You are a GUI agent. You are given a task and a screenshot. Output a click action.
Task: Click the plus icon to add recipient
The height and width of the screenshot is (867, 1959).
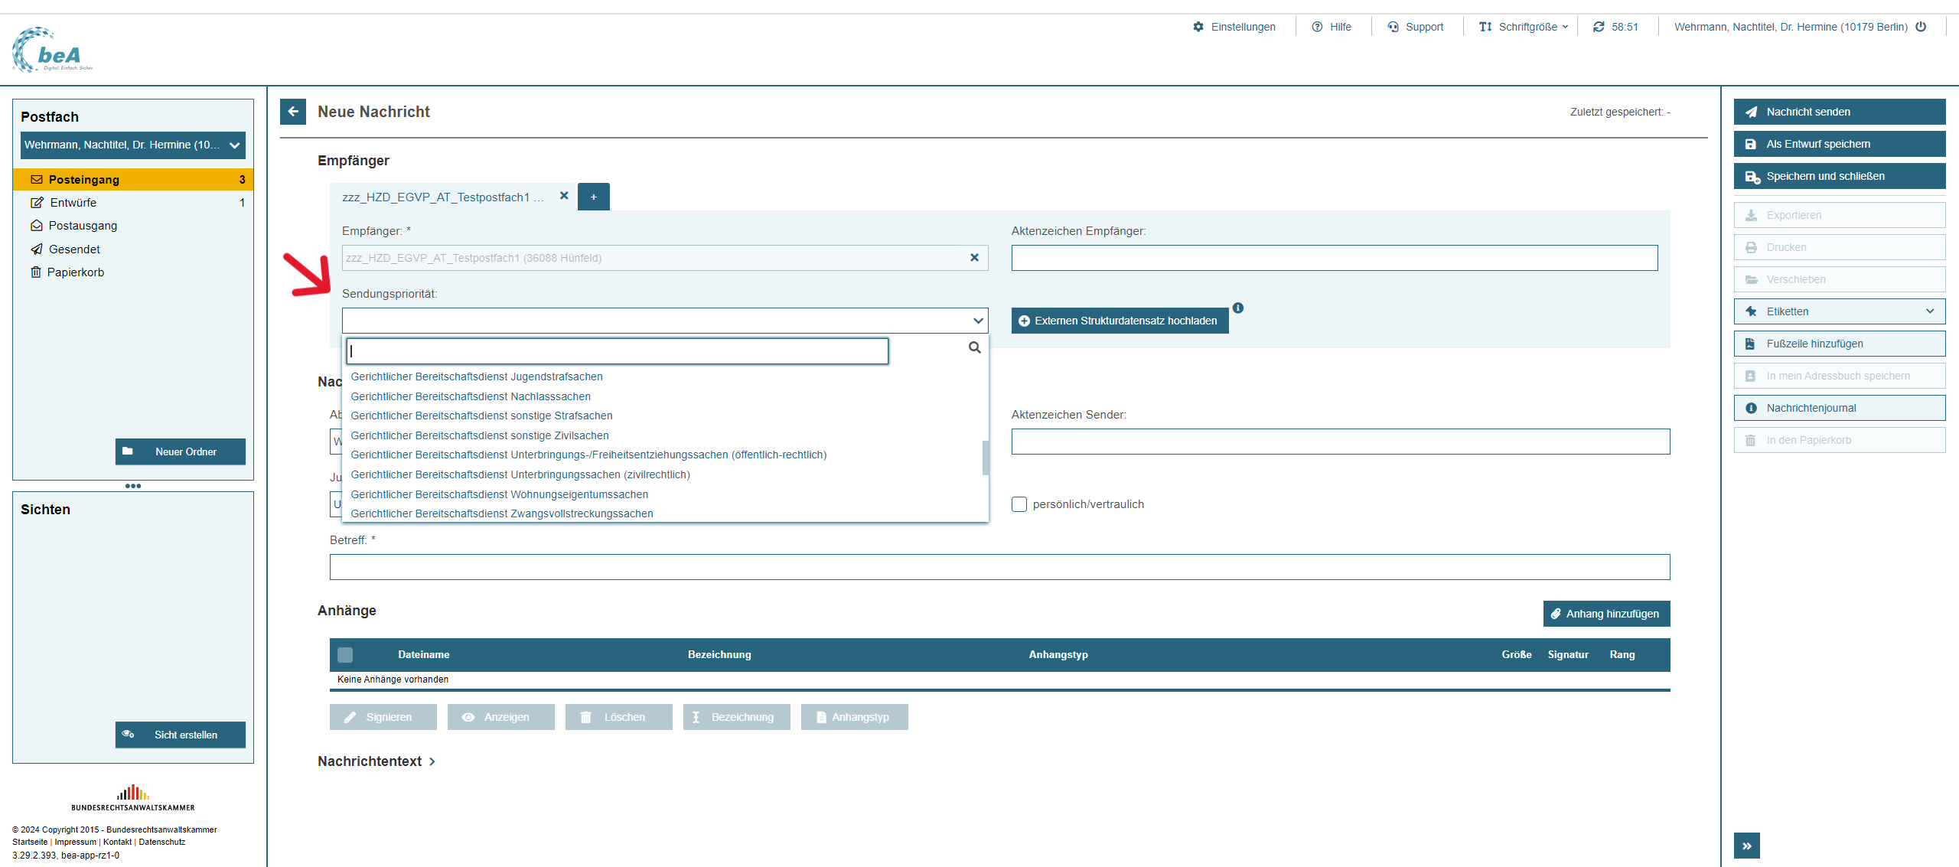coord(593,197)
